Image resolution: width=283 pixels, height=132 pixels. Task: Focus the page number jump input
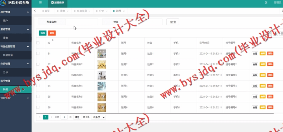pyautogui.click(x=64, y=117)
